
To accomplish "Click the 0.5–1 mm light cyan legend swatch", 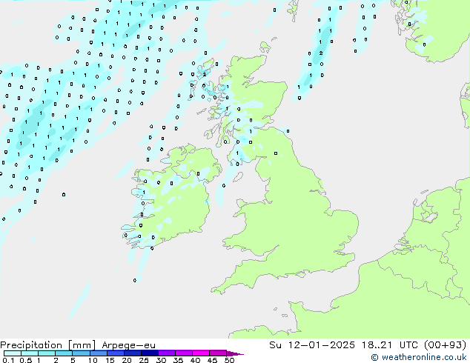I will [x=30, y=353].
